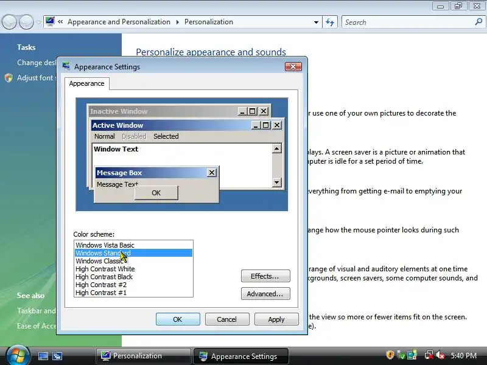The width and height of the screenshot is (487, 365).
Task: Open the Adjust font size task link
Action: [37, 78]
